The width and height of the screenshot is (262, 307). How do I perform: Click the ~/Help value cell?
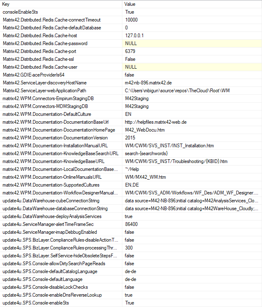coord(192,169)
